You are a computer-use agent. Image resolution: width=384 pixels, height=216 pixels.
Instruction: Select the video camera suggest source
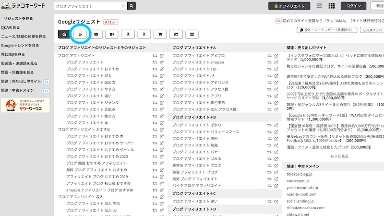(x=112, y=34)
